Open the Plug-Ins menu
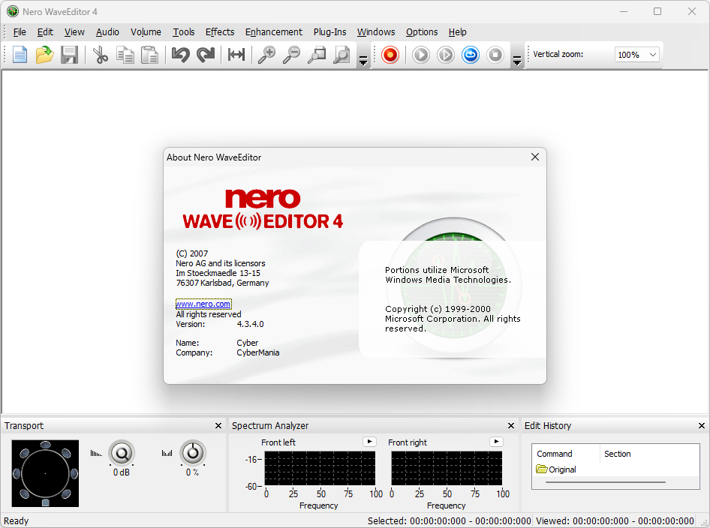This screenshot has width=710, height=528. click(x=329, y=32)
